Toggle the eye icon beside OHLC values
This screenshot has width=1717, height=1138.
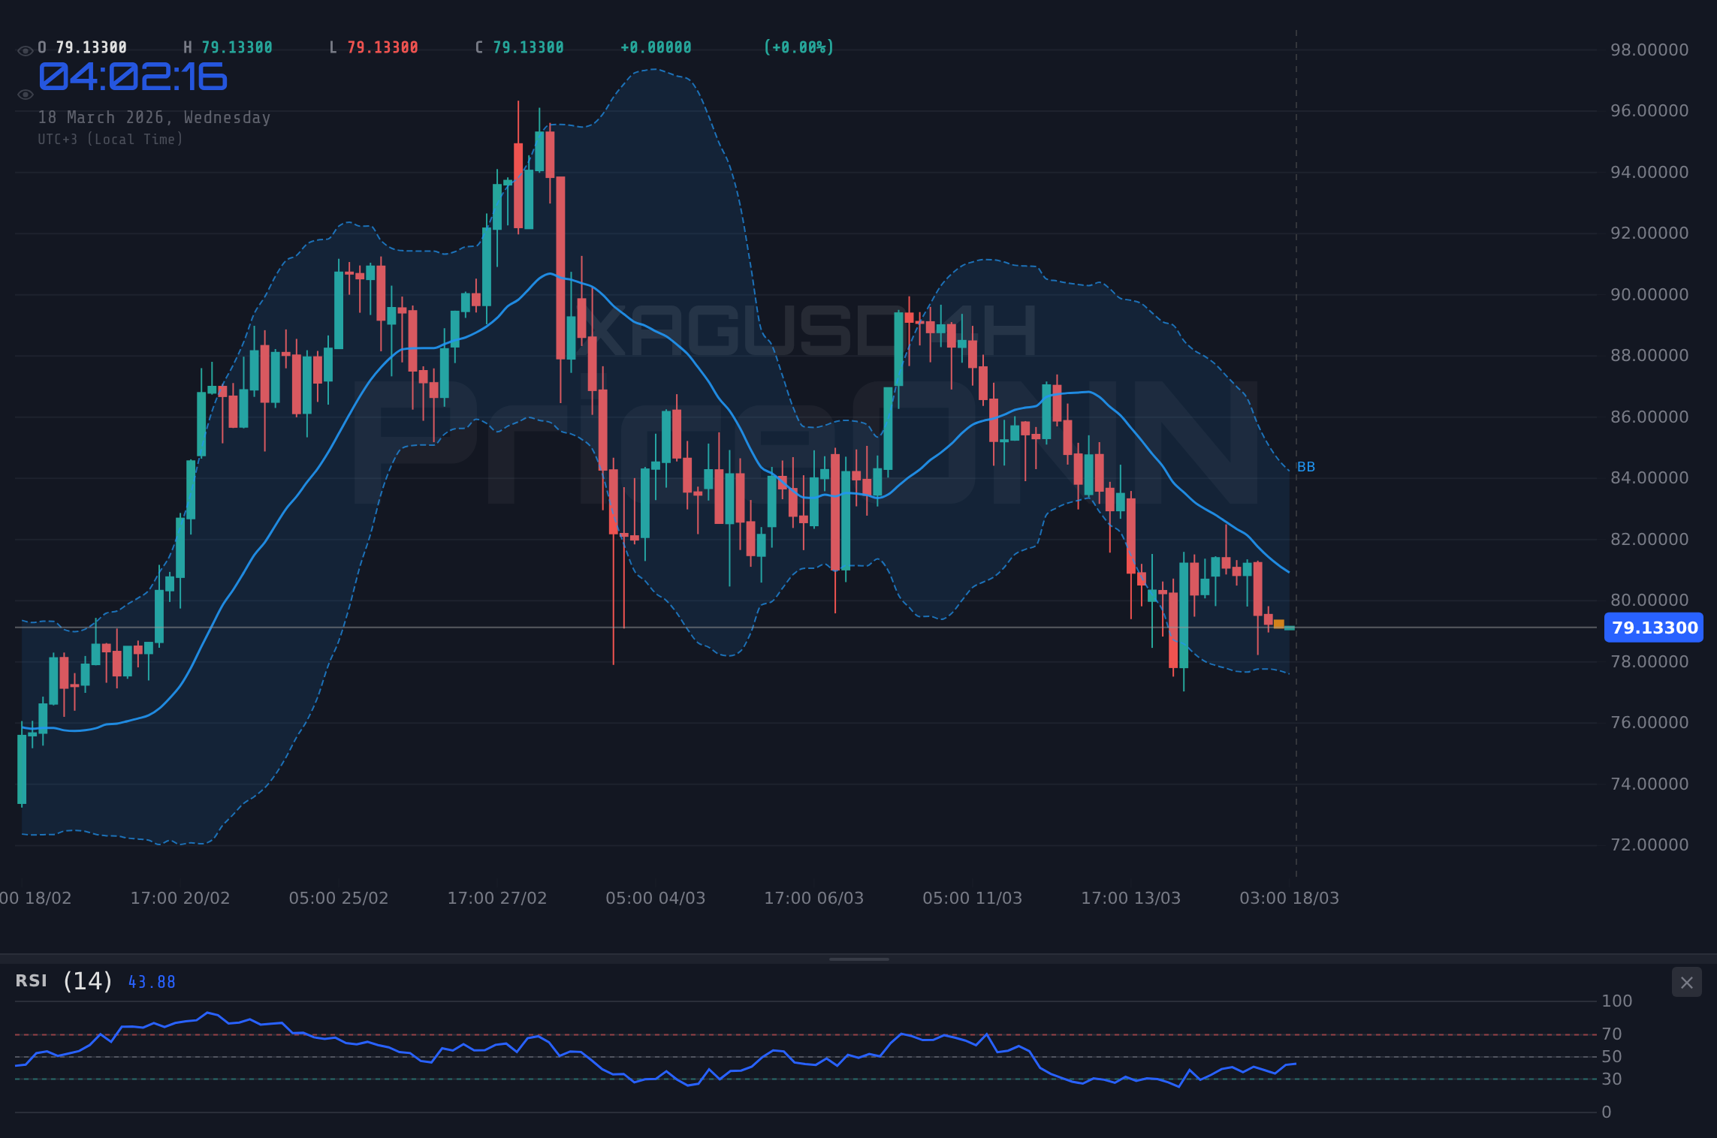(25, 51)
